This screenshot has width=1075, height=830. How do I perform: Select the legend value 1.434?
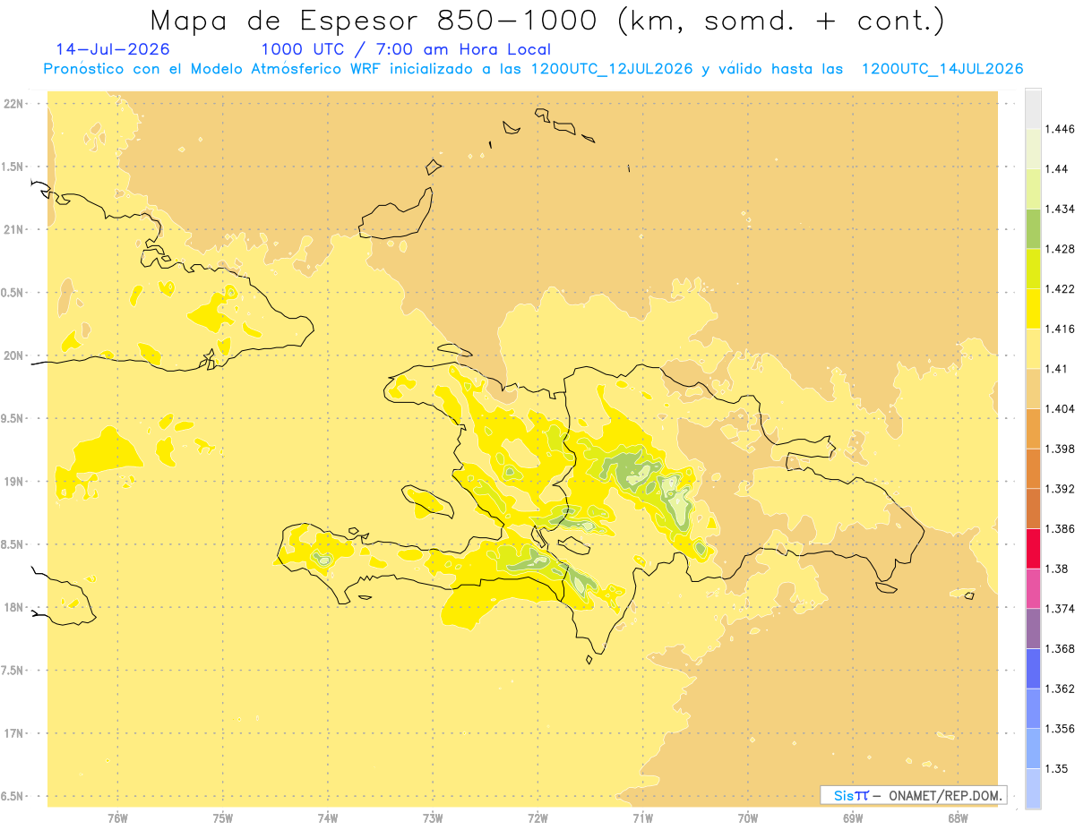tap(1060, 209)
